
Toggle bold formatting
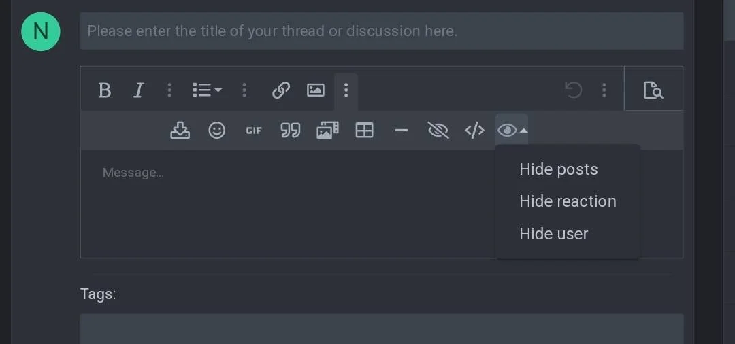point(105,90)
